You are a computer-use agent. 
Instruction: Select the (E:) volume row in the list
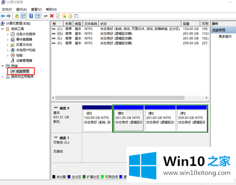130,38
